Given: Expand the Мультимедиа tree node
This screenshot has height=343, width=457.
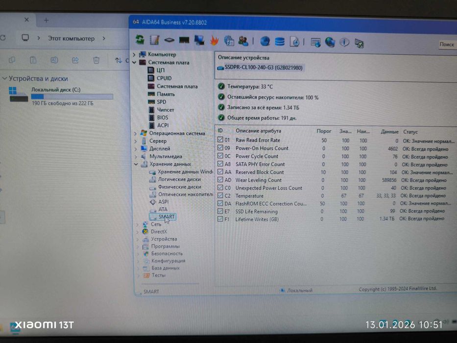Looking at the screenshot, I should 136,156.
